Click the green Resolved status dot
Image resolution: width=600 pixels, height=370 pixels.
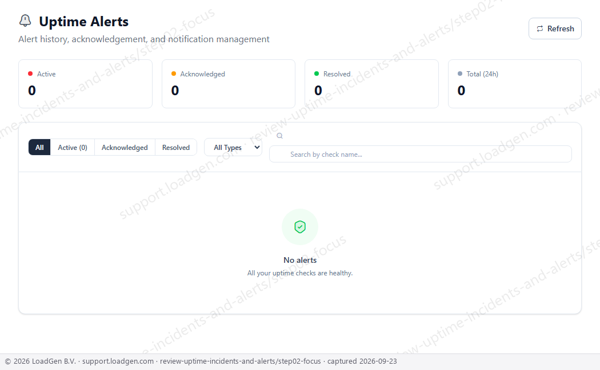(317, 74)
